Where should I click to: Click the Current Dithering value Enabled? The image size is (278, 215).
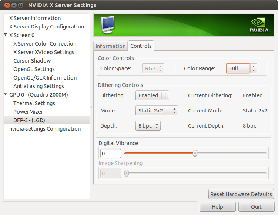pyautogui.click(x=253, y=95)
